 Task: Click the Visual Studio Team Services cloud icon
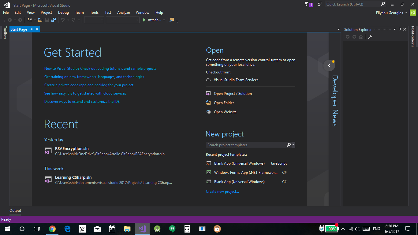click(x=208, y=80)
